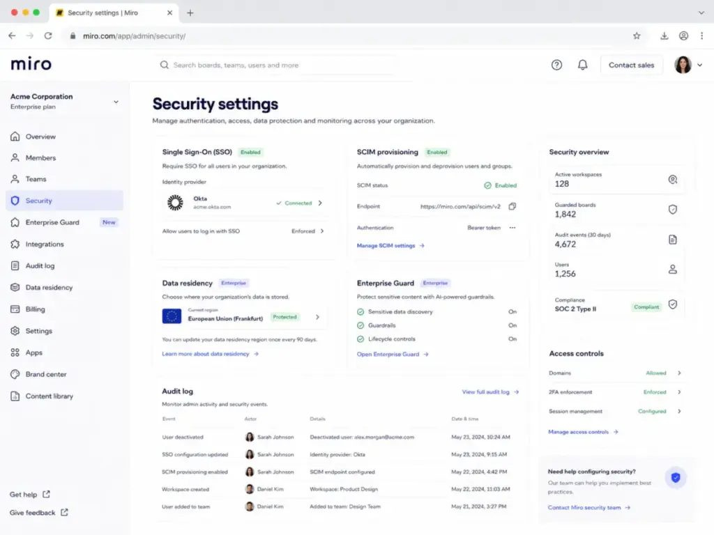
Task: Click Learn more about data residency
Action: pos(211,354)
